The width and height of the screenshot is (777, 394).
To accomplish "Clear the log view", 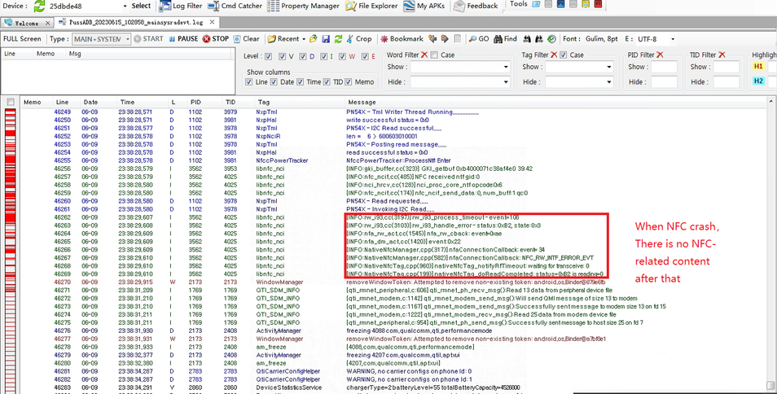I will click(x=246, y=38).
